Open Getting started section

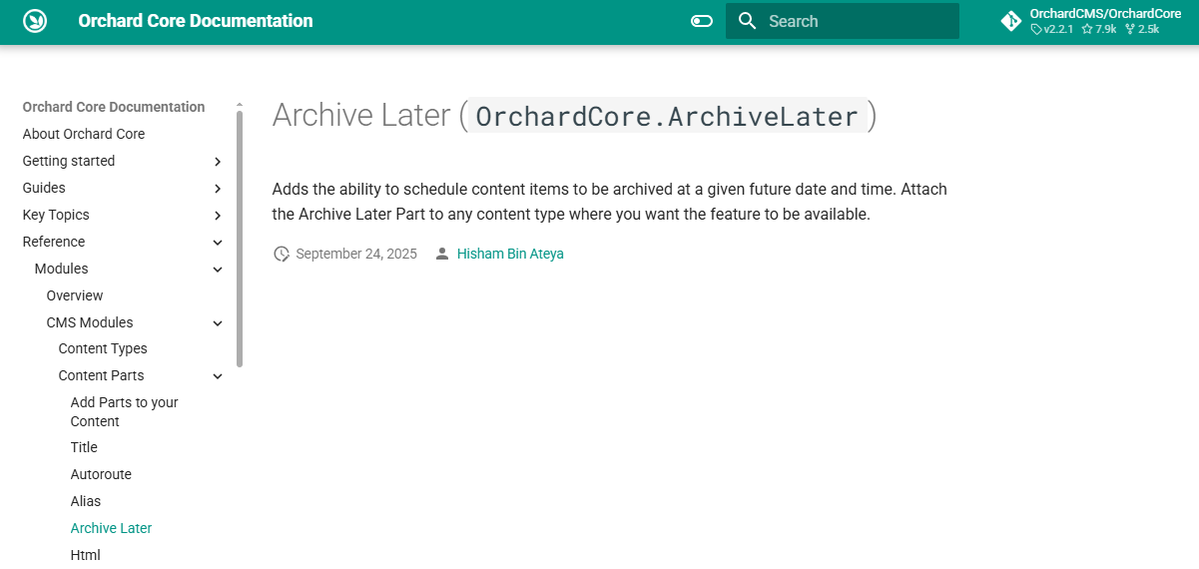(69, 161)
